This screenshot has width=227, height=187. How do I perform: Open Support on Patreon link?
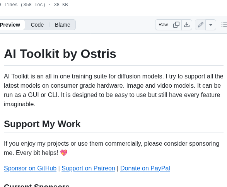[x=88, y=168]
